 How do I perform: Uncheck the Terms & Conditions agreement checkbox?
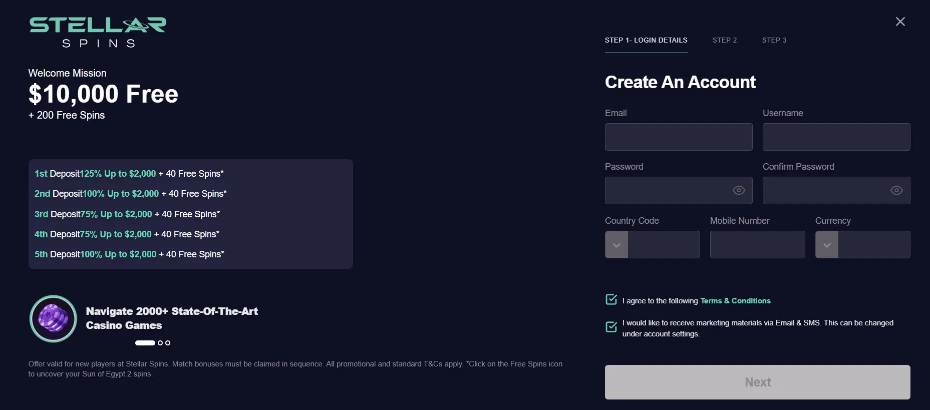click(x=611, y=299)
